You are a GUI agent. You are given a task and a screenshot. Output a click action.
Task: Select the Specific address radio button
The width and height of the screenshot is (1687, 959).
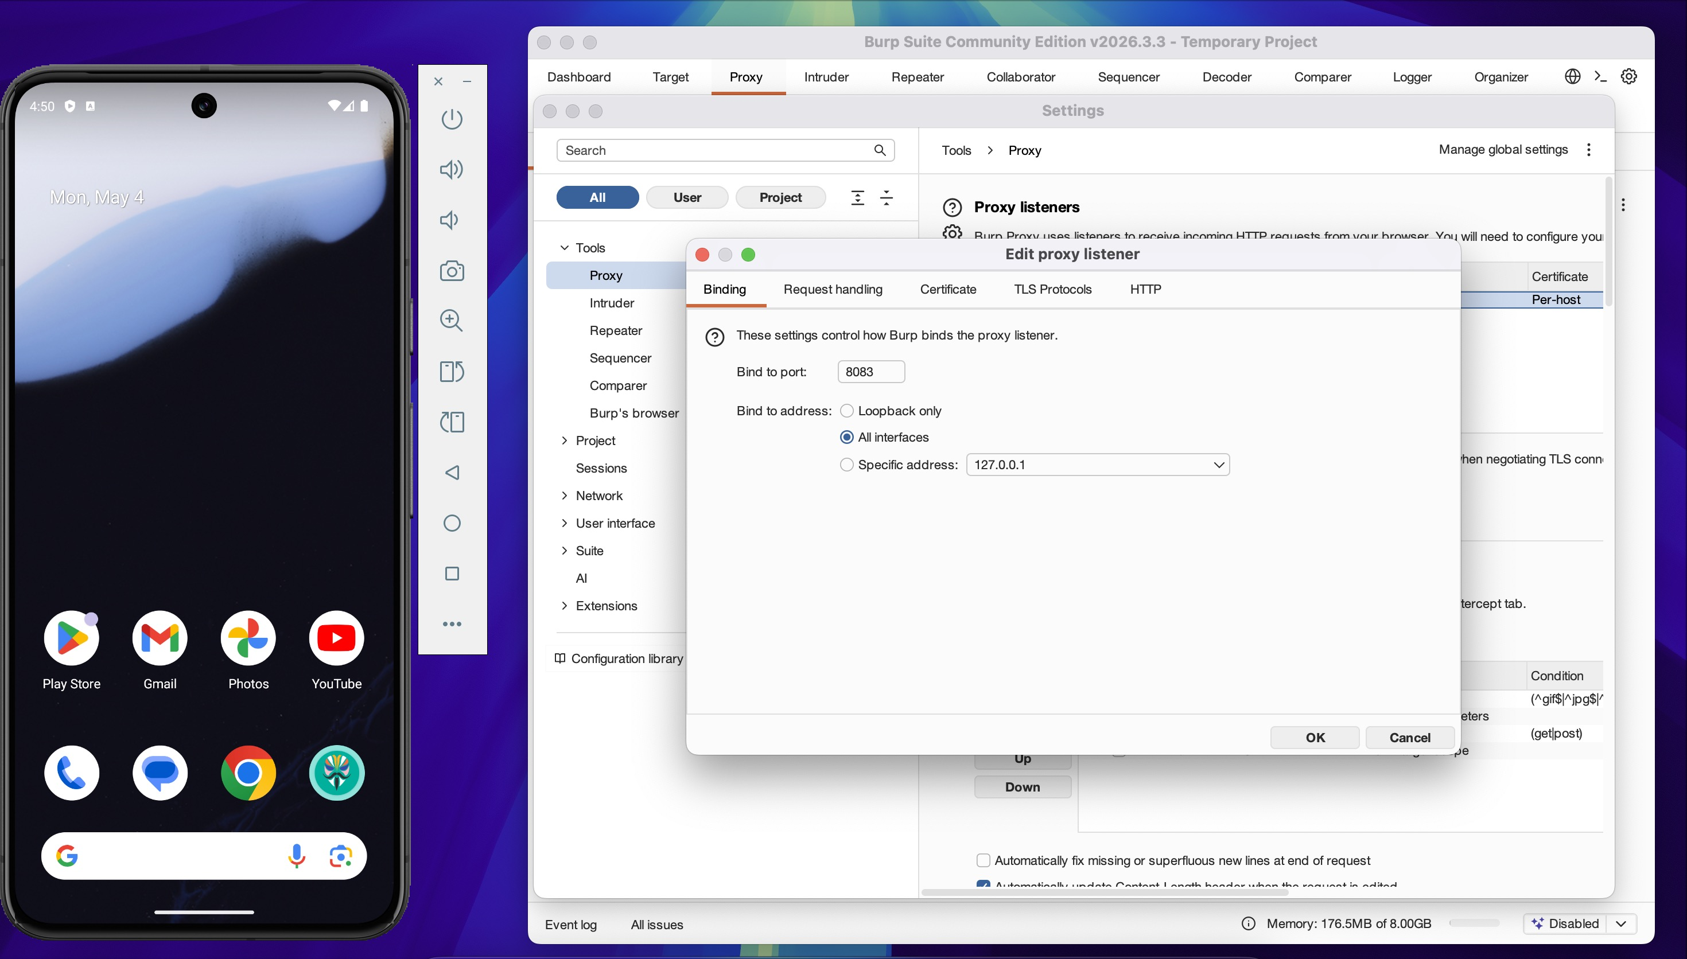(846, 465)
